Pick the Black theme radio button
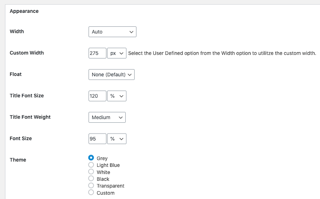Screen dimensions: 320x199 [91, 179]
